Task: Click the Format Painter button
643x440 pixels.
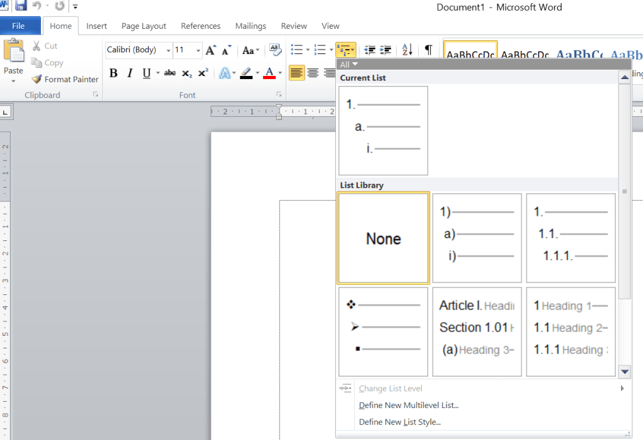Action: [x=65, y=80]
